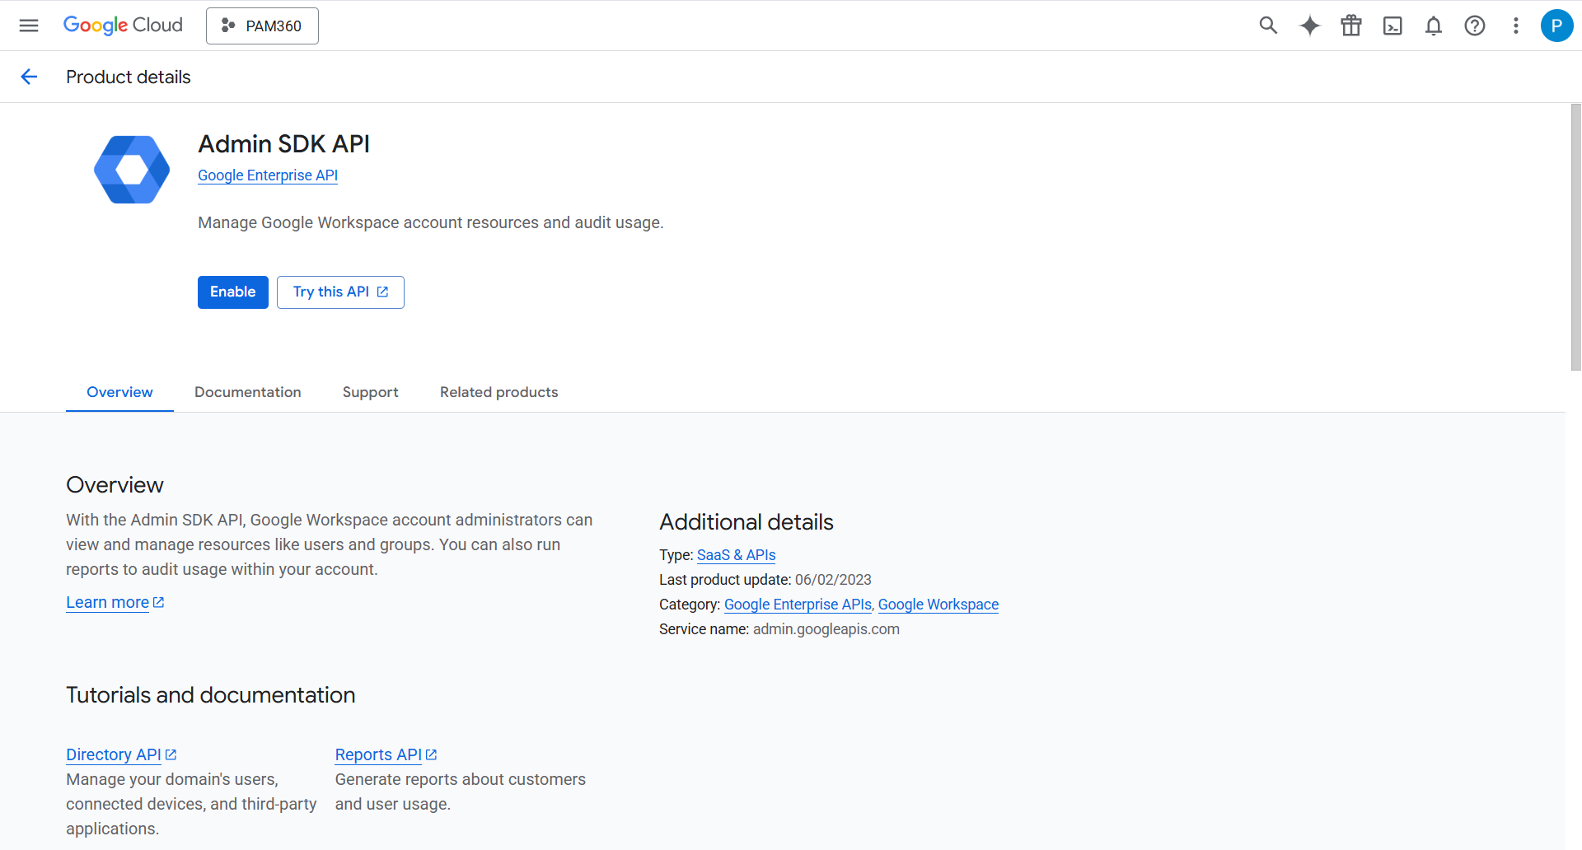Switch to the Support tab
Screen dimensions: 1582x850
[370, 392]
